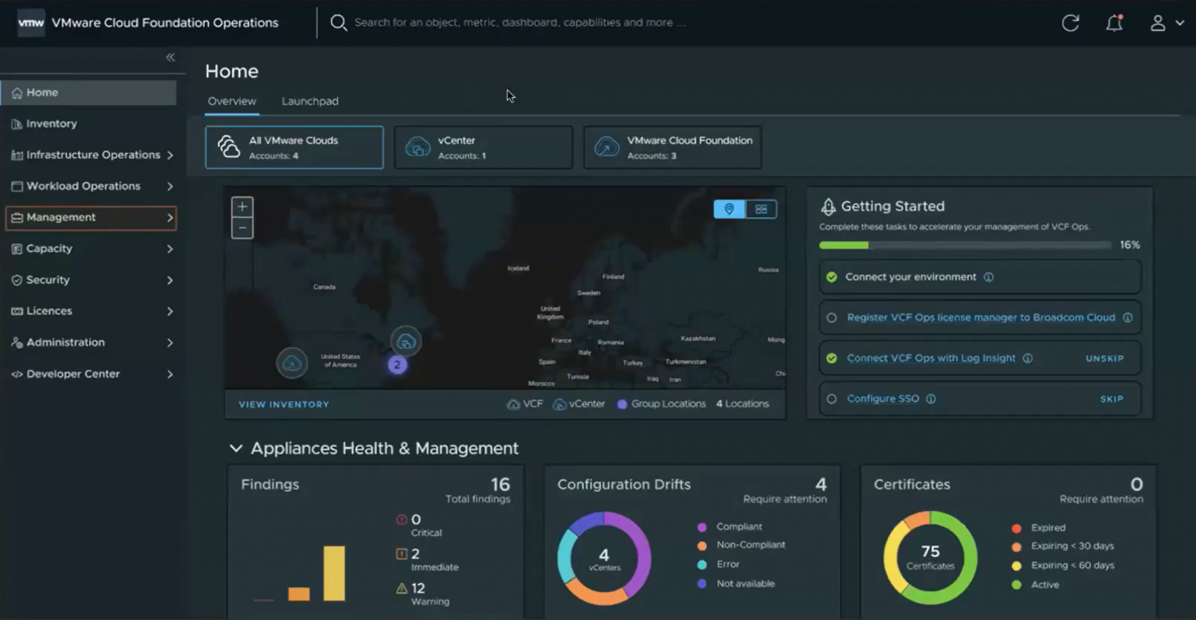Expand the Management sidebar item chevron
The height and width of the screenshot is (620, 1196).
170,218
